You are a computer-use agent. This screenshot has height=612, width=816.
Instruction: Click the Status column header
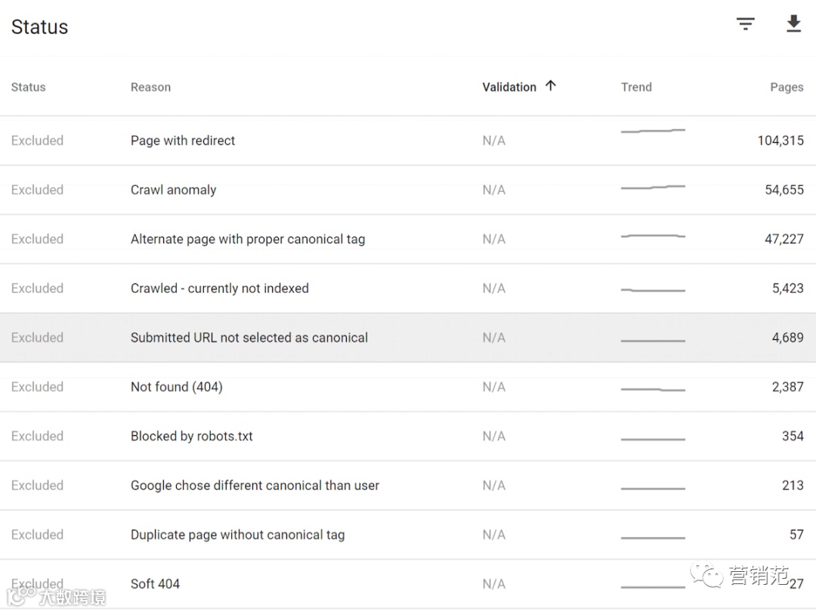pos(28,87)
